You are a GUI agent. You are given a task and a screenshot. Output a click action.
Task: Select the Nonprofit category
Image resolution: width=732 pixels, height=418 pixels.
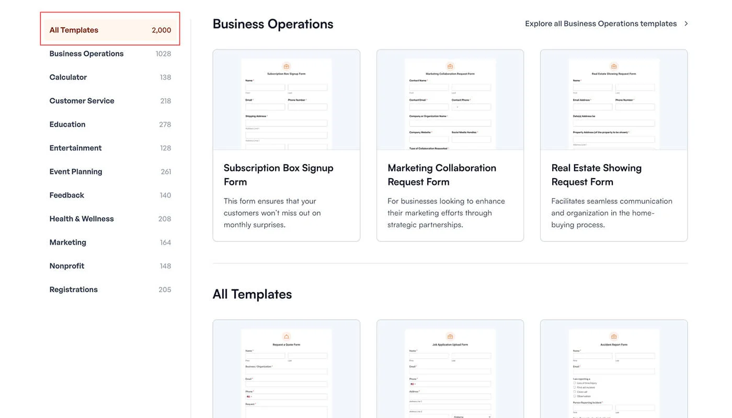[x=67, y=266]
